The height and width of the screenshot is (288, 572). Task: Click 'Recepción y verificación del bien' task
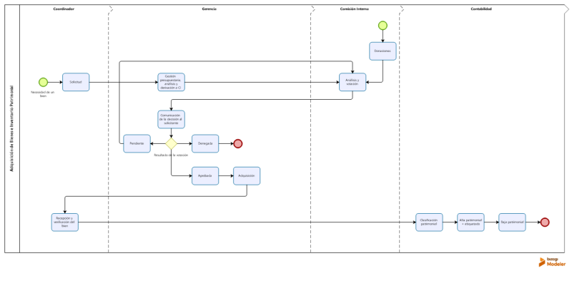tap(65, 222)
